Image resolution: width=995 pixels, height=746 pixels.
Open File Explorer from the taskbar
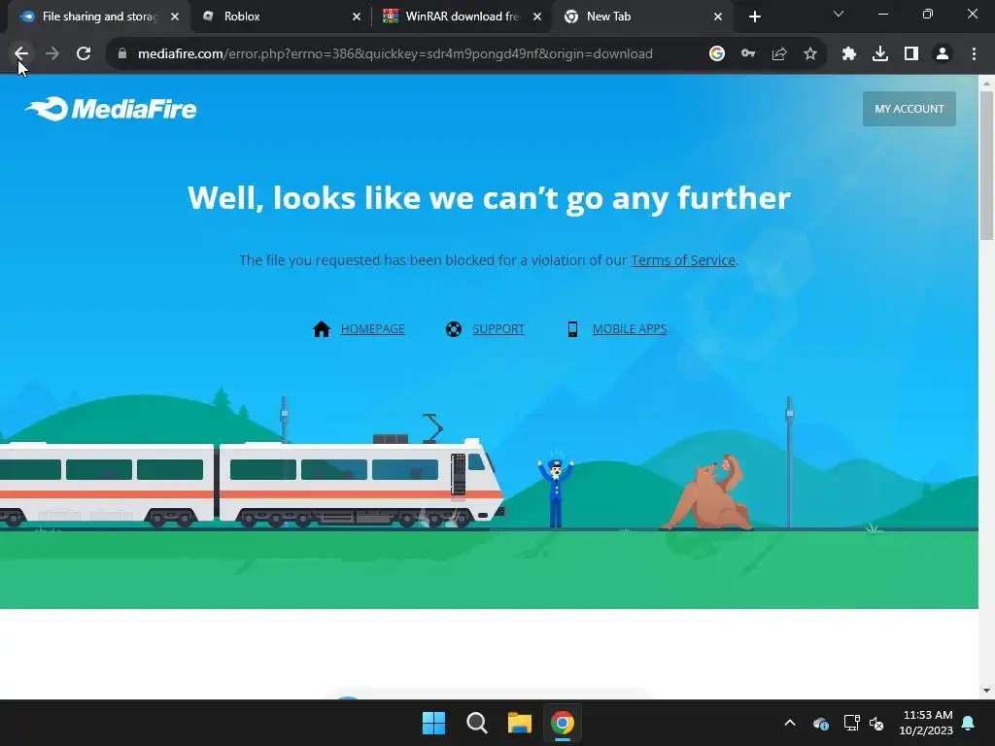coord(520,723)
